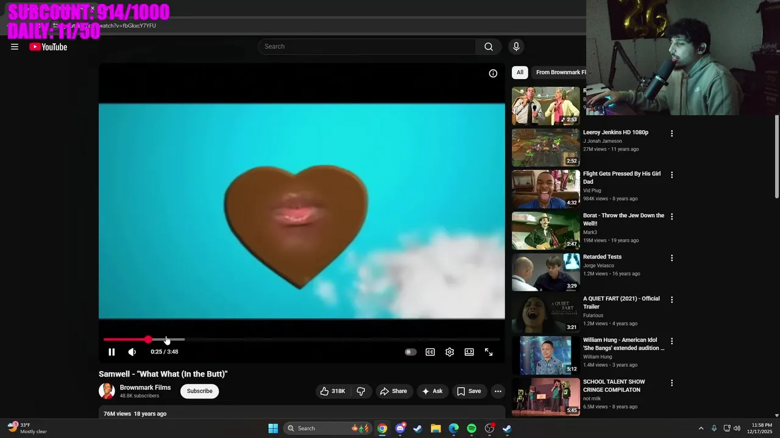Open Flight Gets Pressed By His Girl Dad title
The width and height of the screenshot is (780, 438).
pos(622,178)
